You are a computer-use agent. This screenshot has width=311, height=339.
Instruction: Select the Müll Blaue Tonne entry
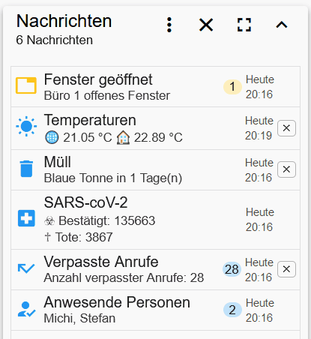155,169
